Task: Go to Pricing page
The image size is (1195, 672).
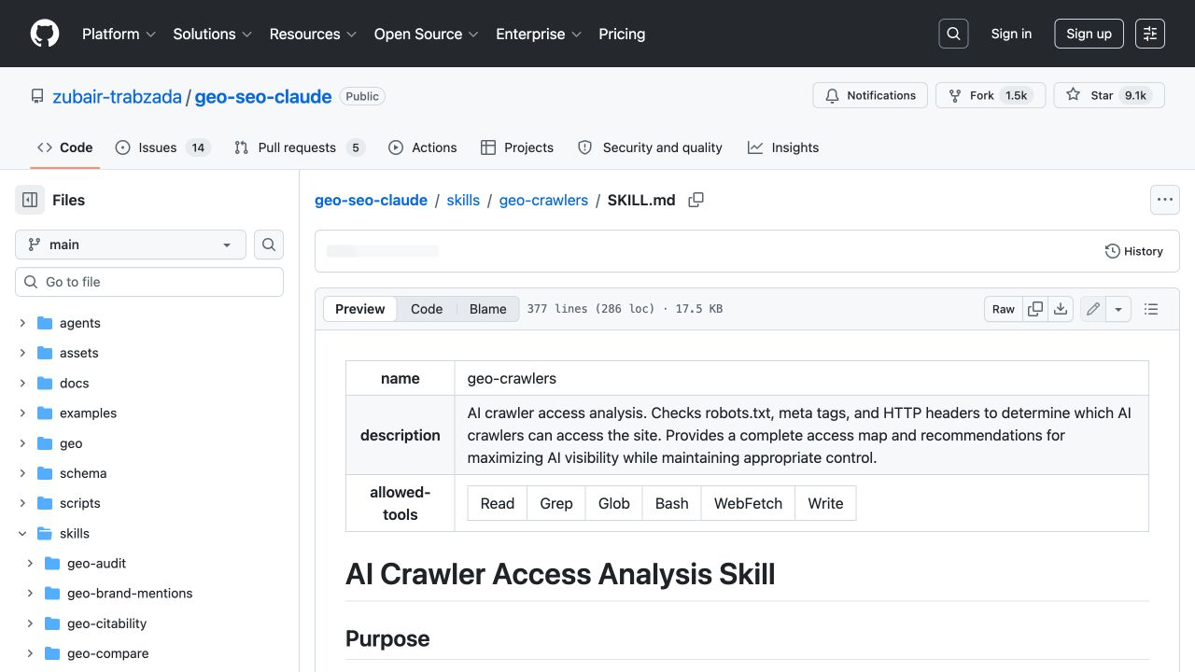Action: click(x=622, y=34)
